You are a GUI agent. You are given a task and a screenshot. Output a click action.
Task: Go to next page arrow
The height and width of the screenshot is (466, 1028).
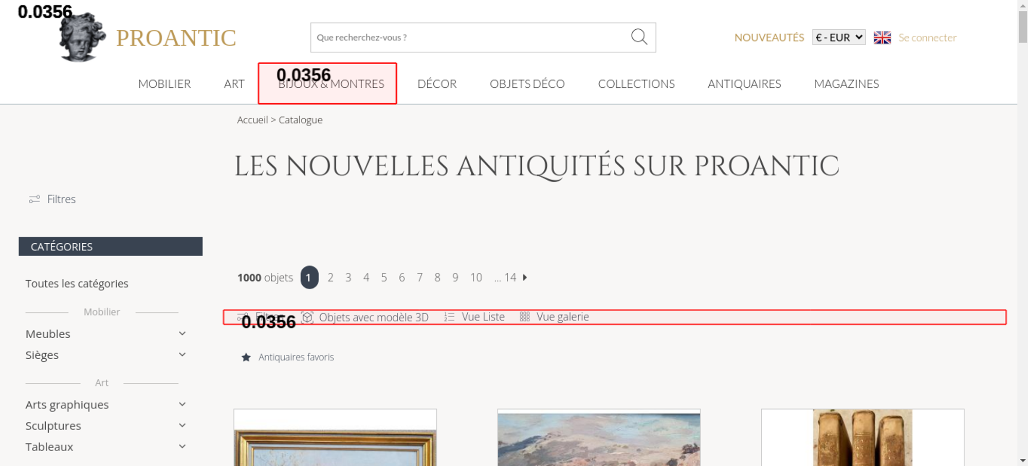[525, 277]
